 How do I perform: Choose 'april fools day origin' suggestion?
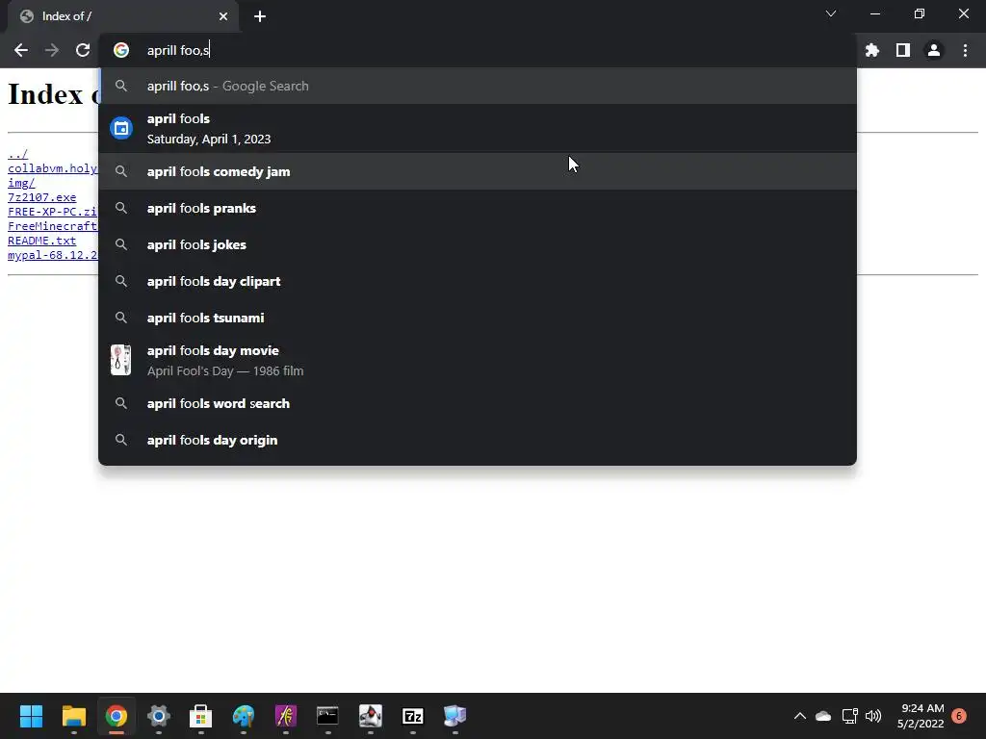(x=478, y=440)
